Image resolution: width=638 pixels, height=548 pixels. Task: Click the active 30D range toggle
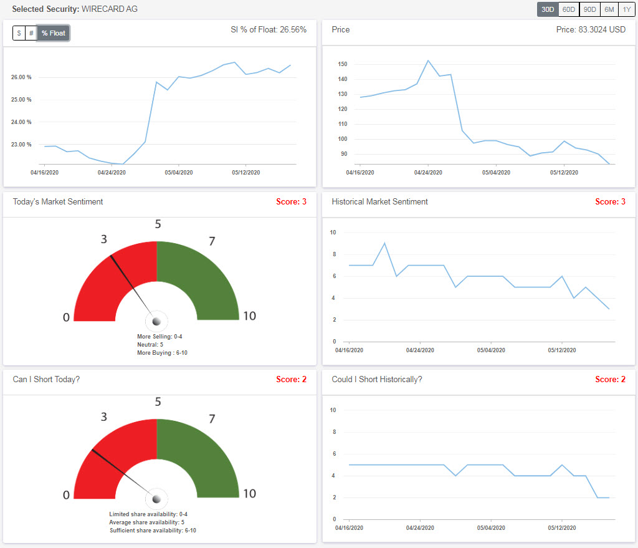[x=548, y=9]
